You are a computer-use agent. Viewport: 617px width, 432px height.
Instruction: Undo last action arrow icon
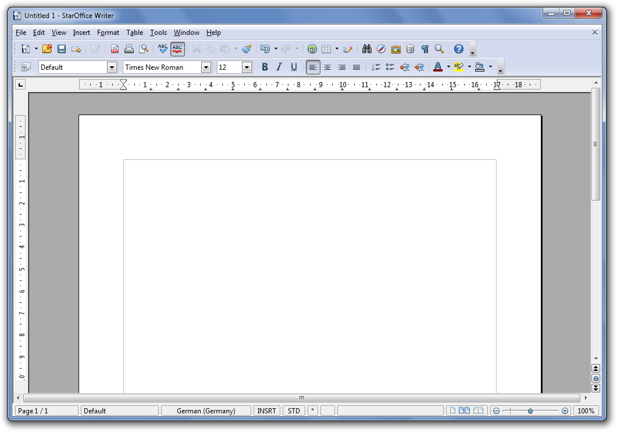[x=265, y=49]
